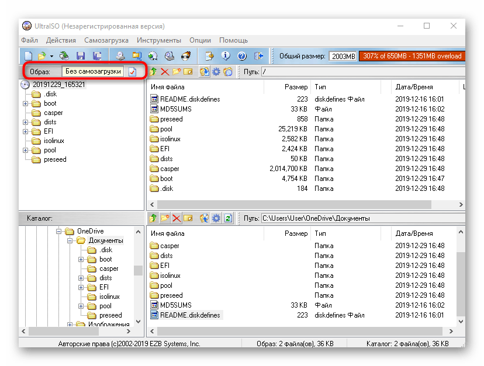Click the refresh icon in catalog toolbar

(228, 218)
